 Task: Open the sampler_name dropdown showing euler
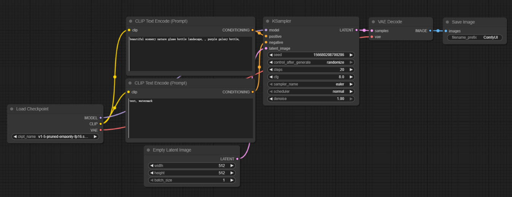(x=311, y=84)
